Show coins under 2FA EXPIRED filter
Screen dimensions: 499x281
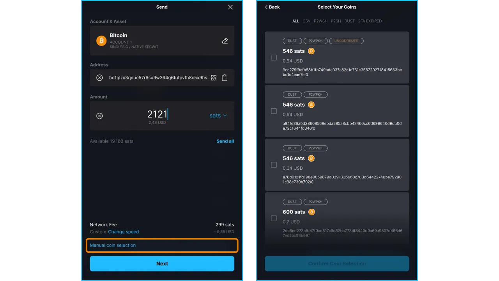tap(370, 21)
